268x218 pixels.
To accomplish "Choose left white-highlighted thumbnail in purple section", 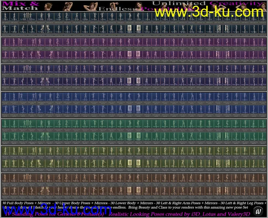I will 130,55.
